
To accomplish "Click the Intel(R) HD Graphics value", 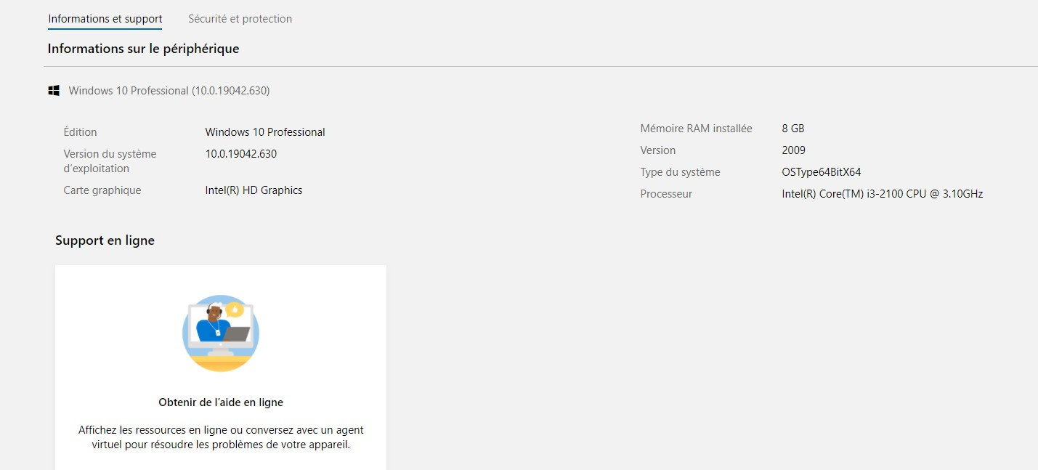I will tap(254, 190).
